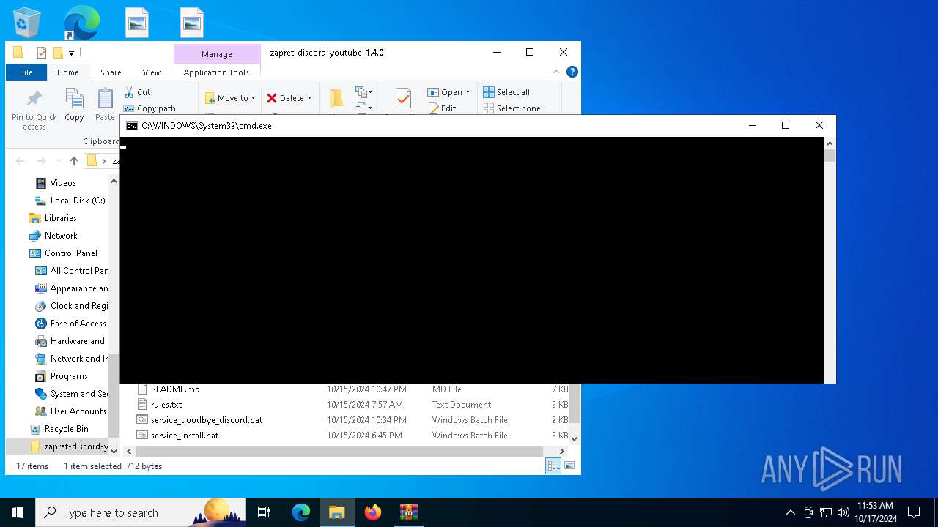Open the New item dropdown arrow
The image size is (938, 527).
coord(371,92)
